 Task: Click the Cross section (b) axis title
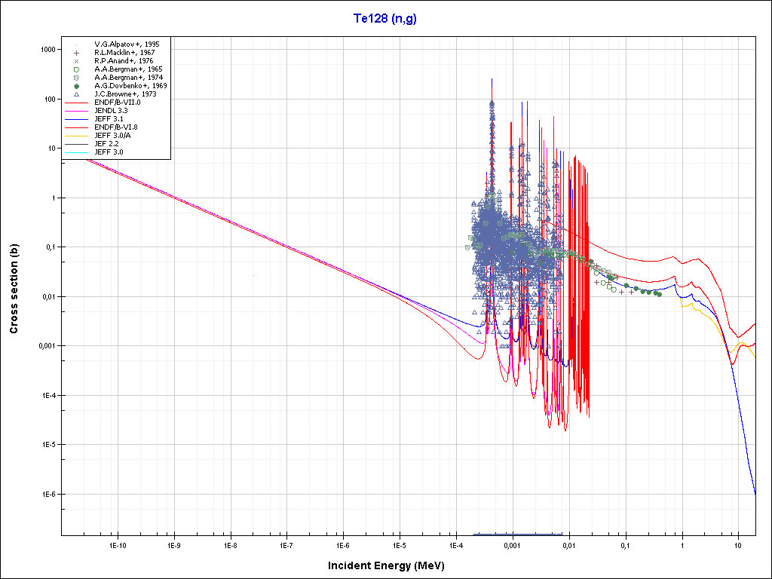14,289
